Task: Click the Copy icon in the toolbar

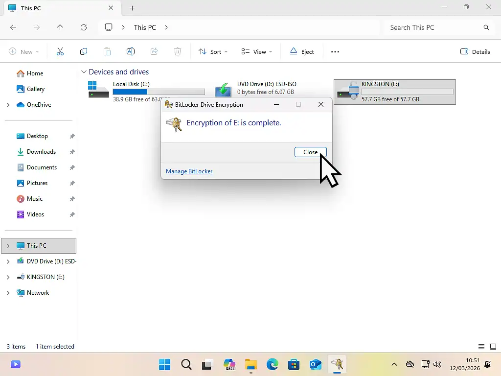Action: [x=84, y=51]
